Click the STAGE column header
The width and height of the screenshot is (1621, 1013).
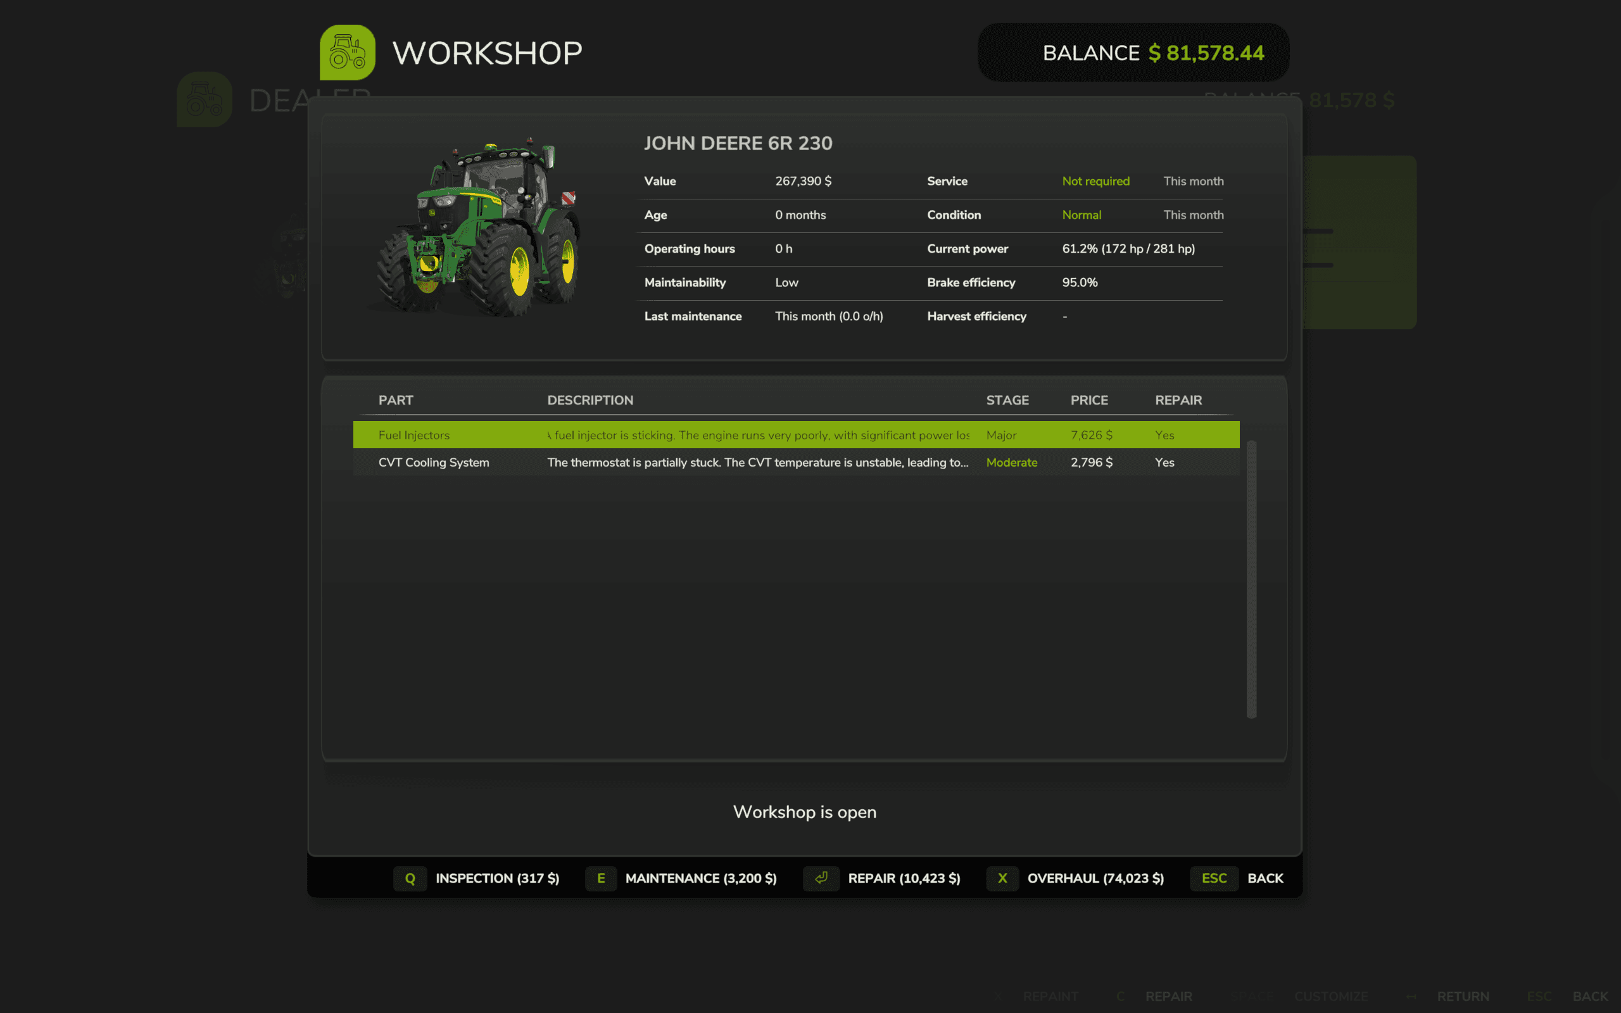click(1007, 400)
